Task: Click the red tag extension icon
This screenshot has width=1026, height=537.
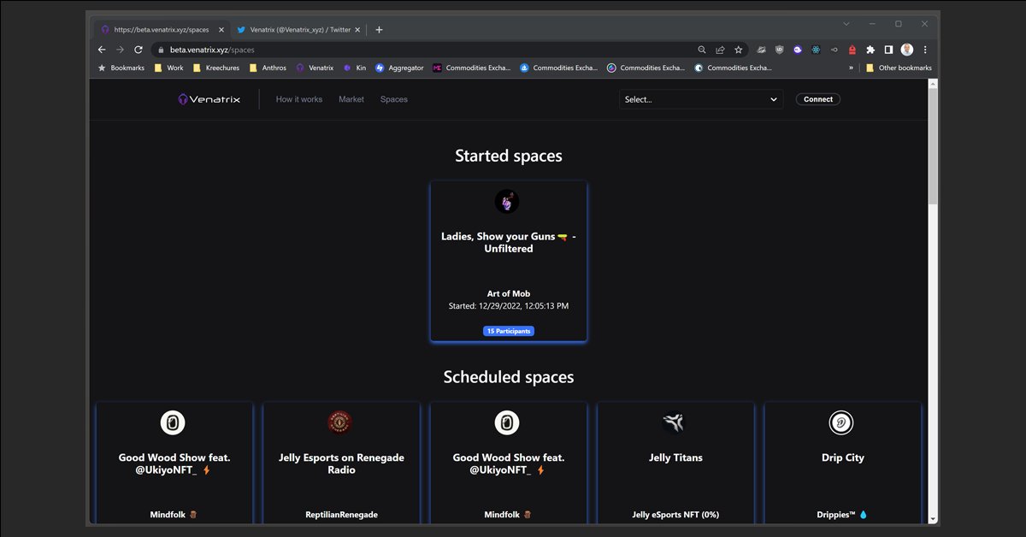Action: pyautogui.click(x=852, y=50)
